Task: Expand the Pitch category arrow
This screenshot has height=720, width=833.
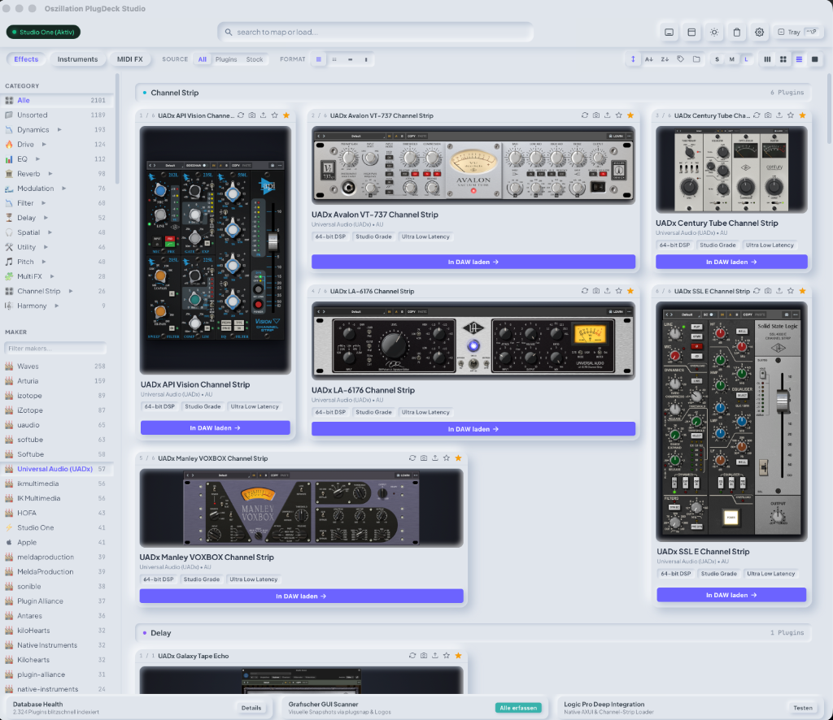Action: [x=44, y=262]
